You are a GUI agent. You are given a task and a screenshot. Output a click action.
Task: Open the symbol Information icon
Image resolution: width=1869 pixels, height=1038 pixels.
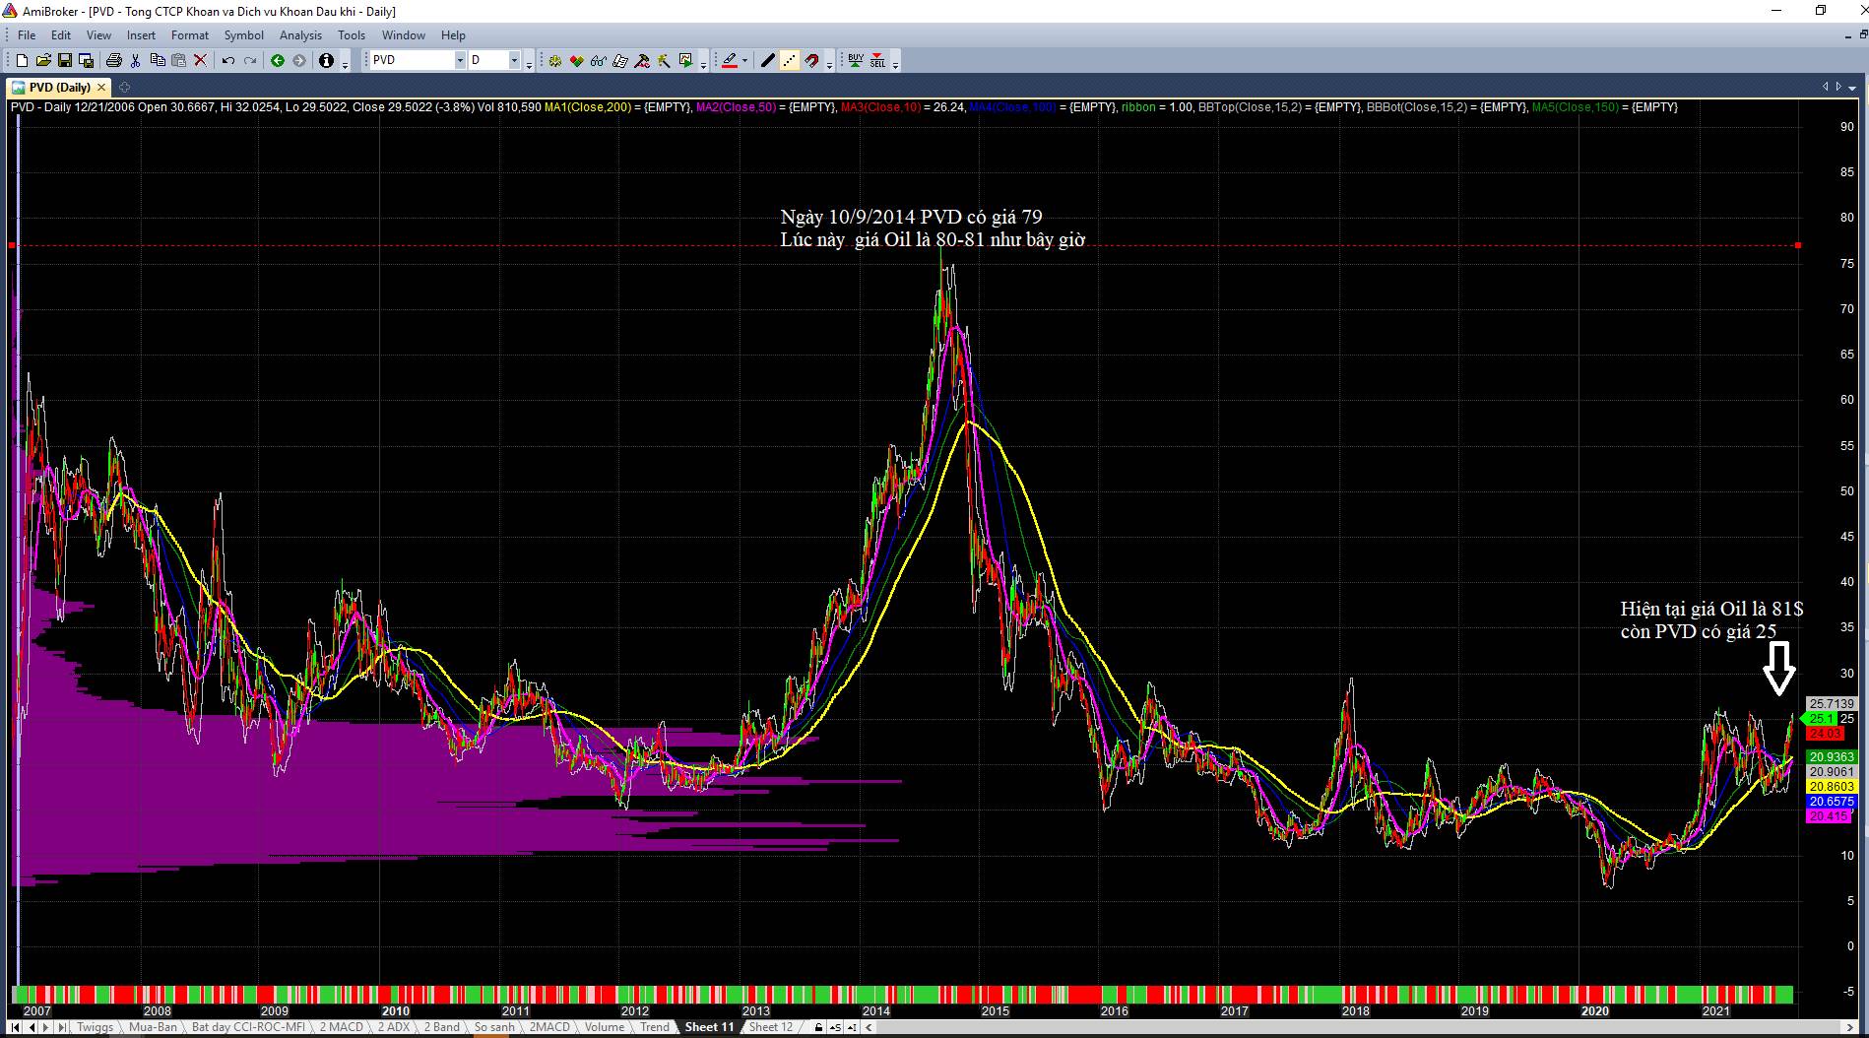click(x=326, y=61)
